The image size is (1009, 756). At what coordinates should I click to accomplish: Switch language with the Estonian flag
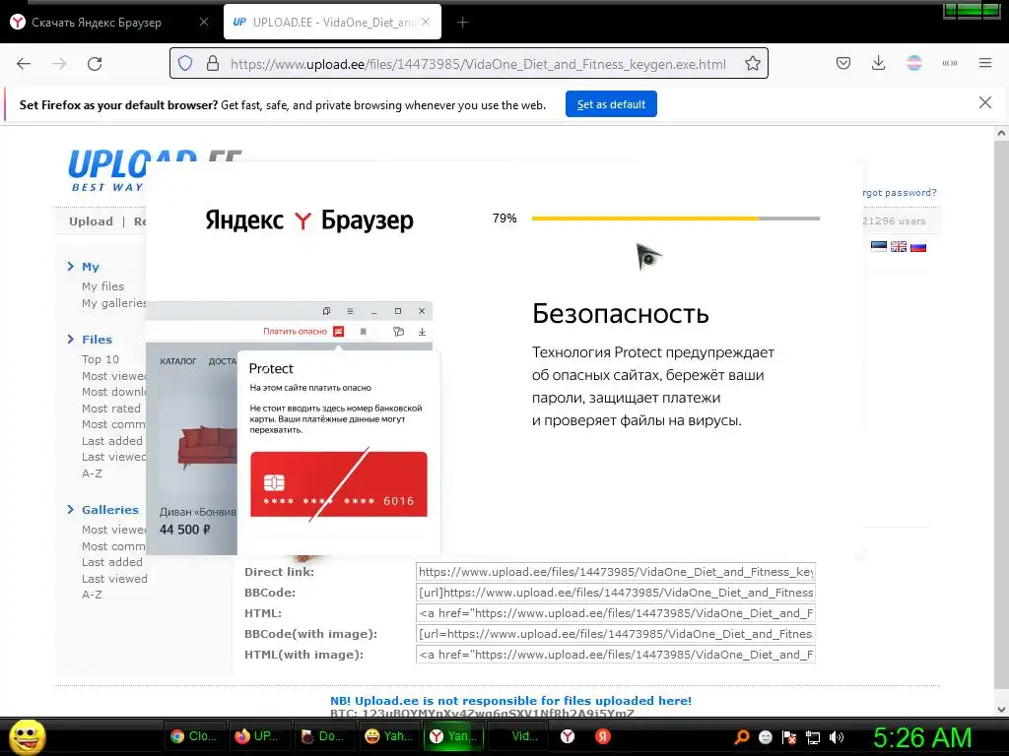[878, 246]
